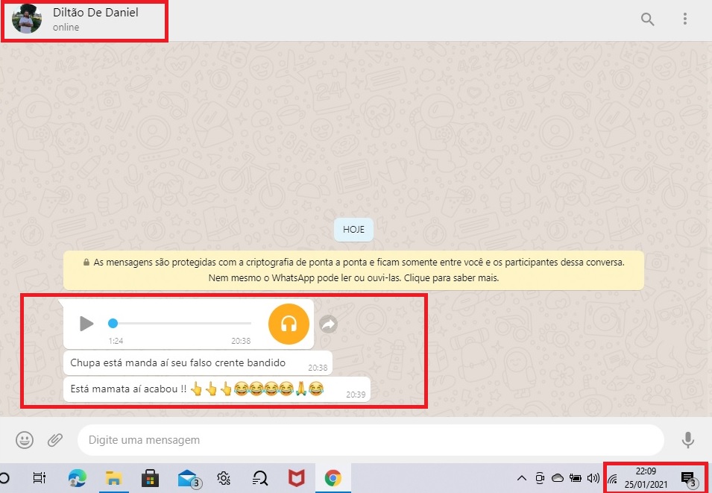
Task: Open the search in conversation magnifier icon
Action: tap(647, 19)
